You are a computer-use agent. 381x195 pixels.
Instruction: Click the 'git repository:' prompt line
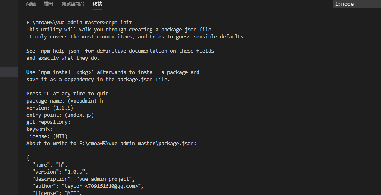(48, 122)
